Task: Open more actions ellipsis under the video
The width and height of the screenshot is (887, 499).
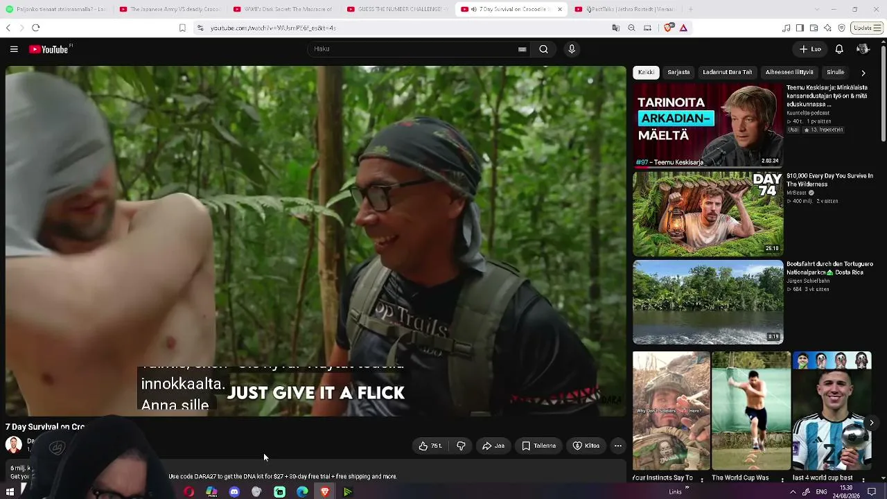Action: [x=618, y=446]
